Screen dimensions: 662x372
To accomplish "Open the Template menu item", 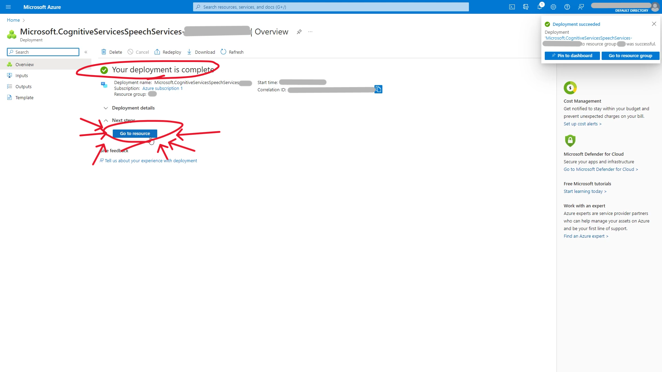I will [x=24, y=98].
